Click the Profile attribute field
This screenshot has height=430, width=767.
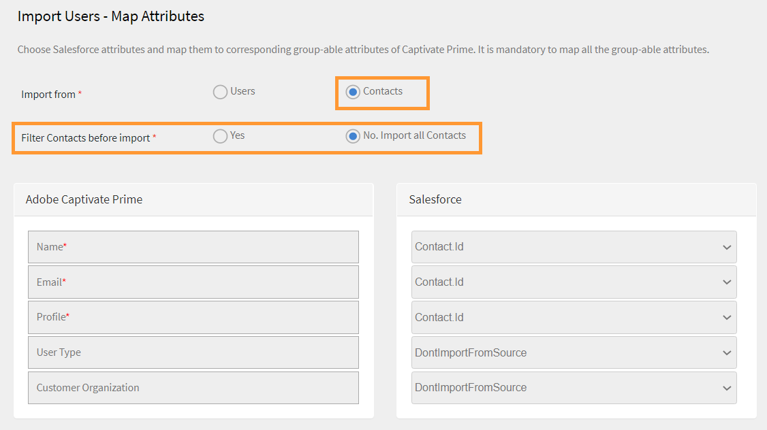pos(193,317)
